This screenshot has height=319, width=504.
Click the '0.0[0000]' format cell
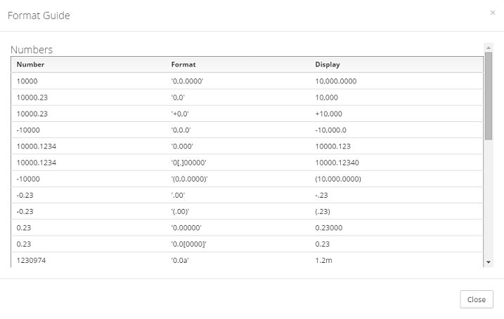(188, 244)
